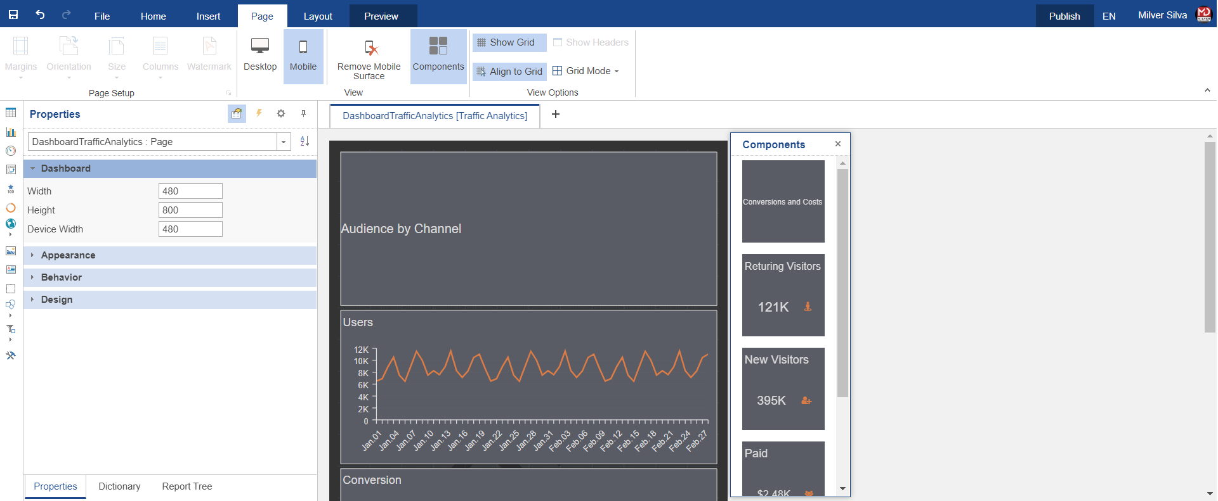Select the Filter element toolbox icon
This screenshot has height=501, width=1218.
[11, 329]
